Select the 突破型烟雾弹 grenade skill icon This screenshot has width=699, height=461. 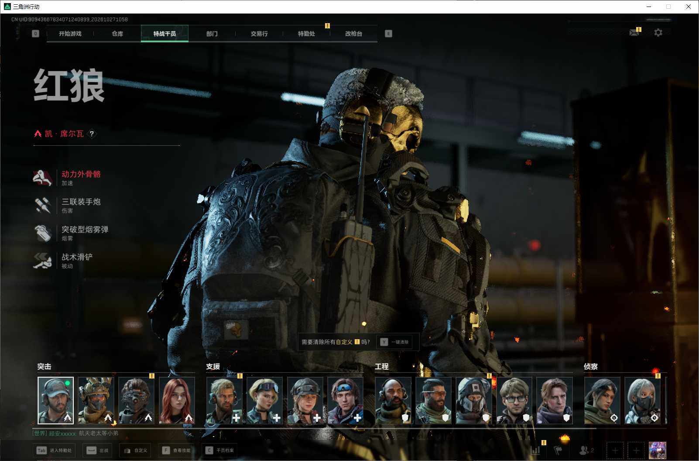[42, 233]
